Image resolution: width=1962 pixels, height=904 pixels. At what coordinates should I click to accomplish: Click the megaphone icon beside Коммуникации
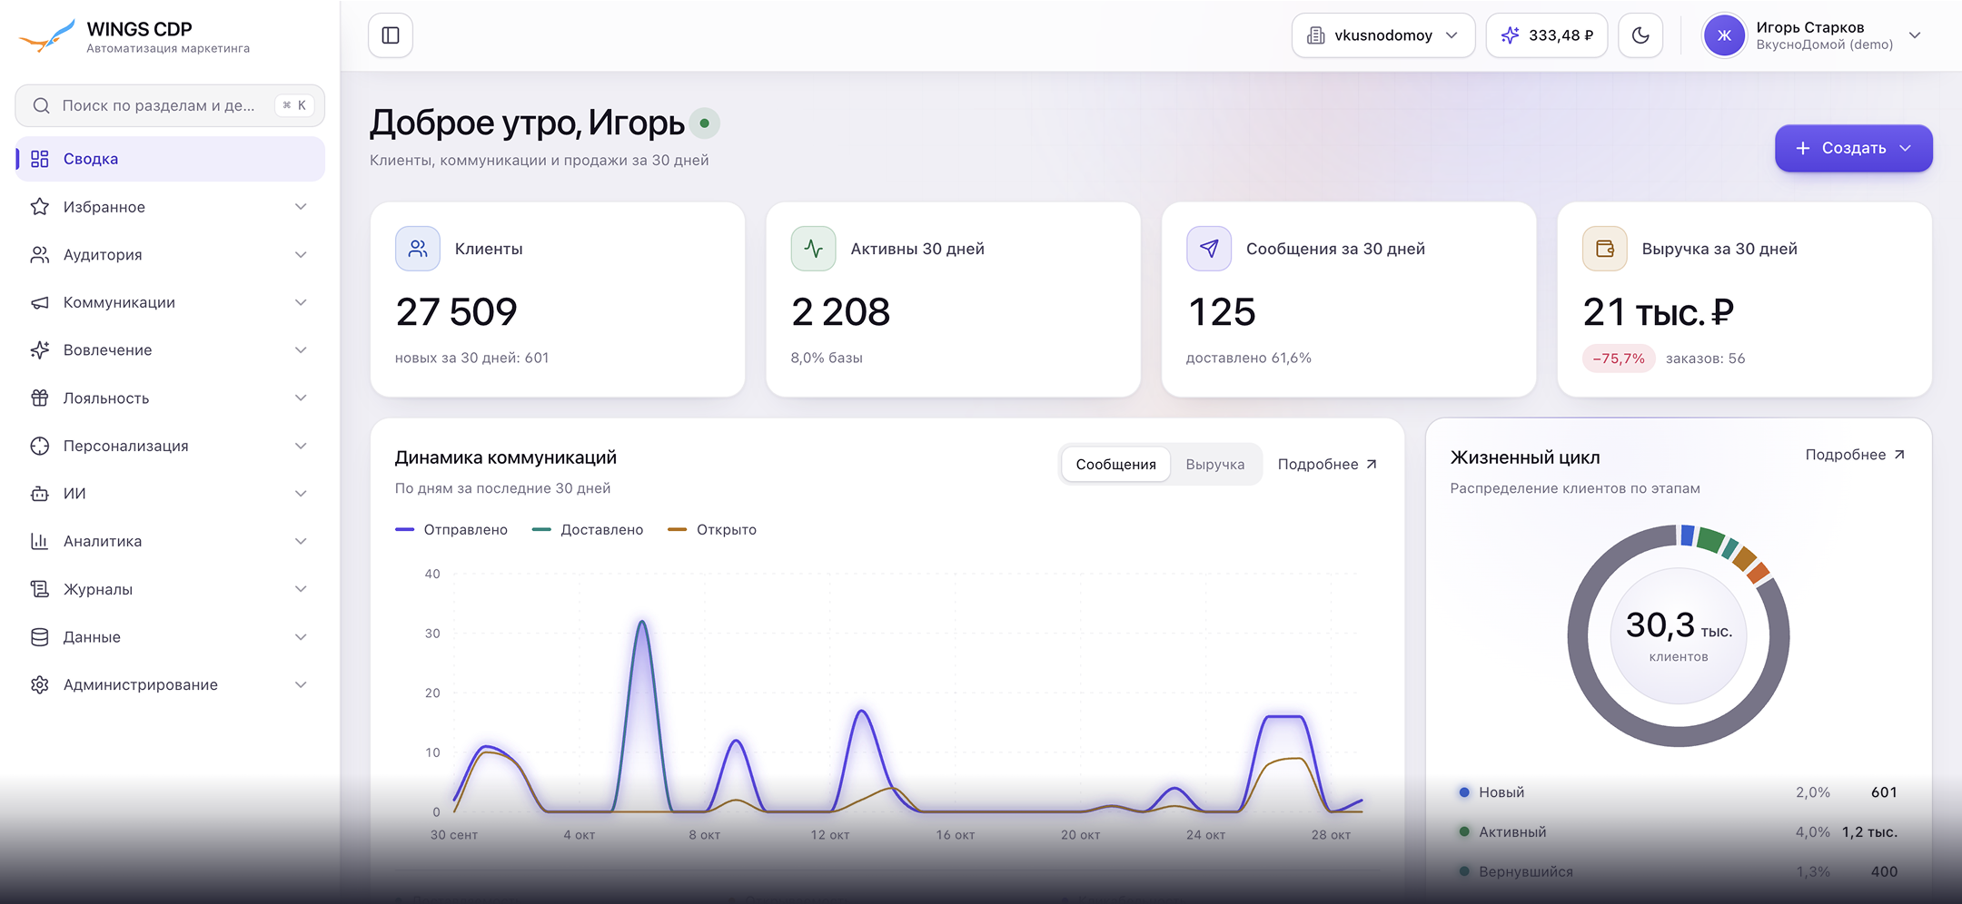[40, 302]
